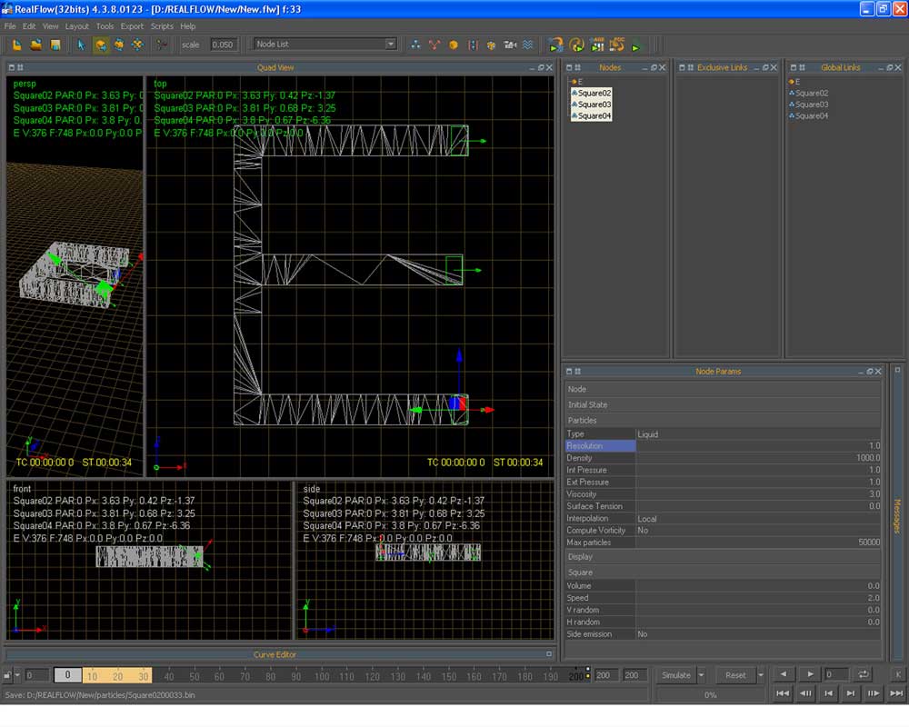The height and width of the screenshot is (727, 909).
Task: Open the folder icon to load project
Action: [35, 45]
